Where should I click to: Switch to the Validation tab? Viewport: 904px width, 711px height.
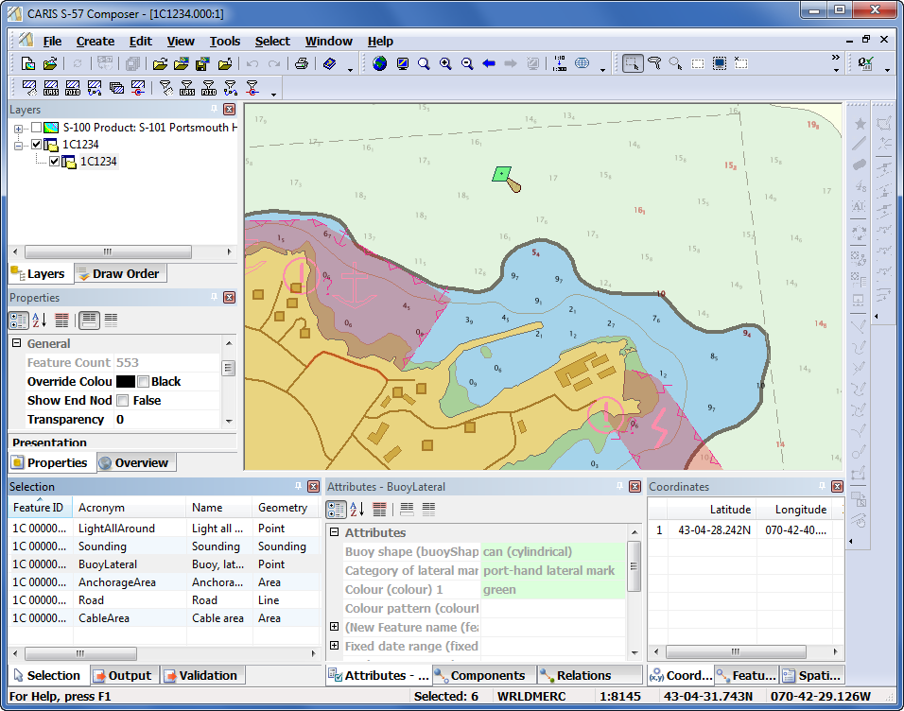point(200,675)
